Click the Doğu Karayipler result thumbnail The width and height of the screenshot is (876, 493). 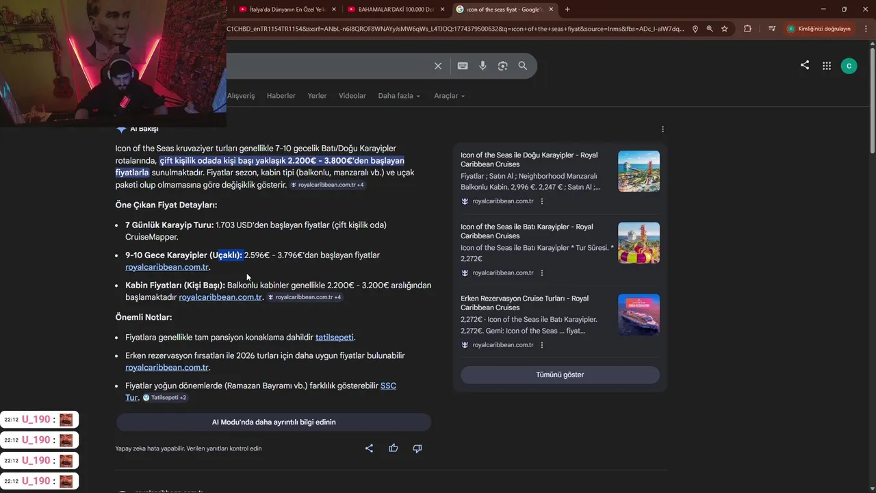pyautogui.click(x=639, y=171)
